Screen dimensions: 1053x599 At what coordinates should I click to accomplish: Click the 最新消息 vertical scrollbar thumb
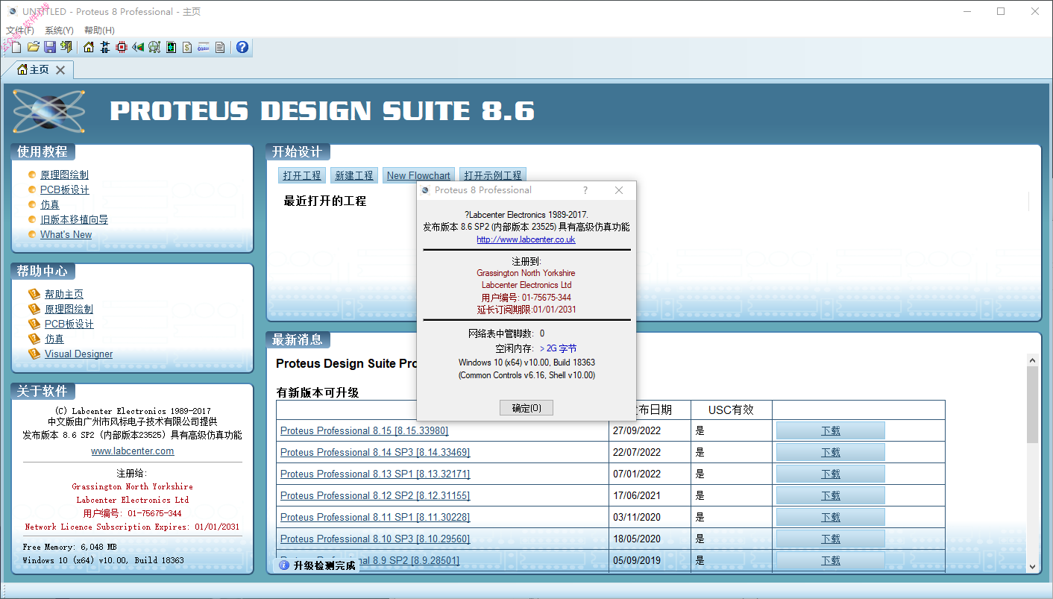click(1032, 404)
